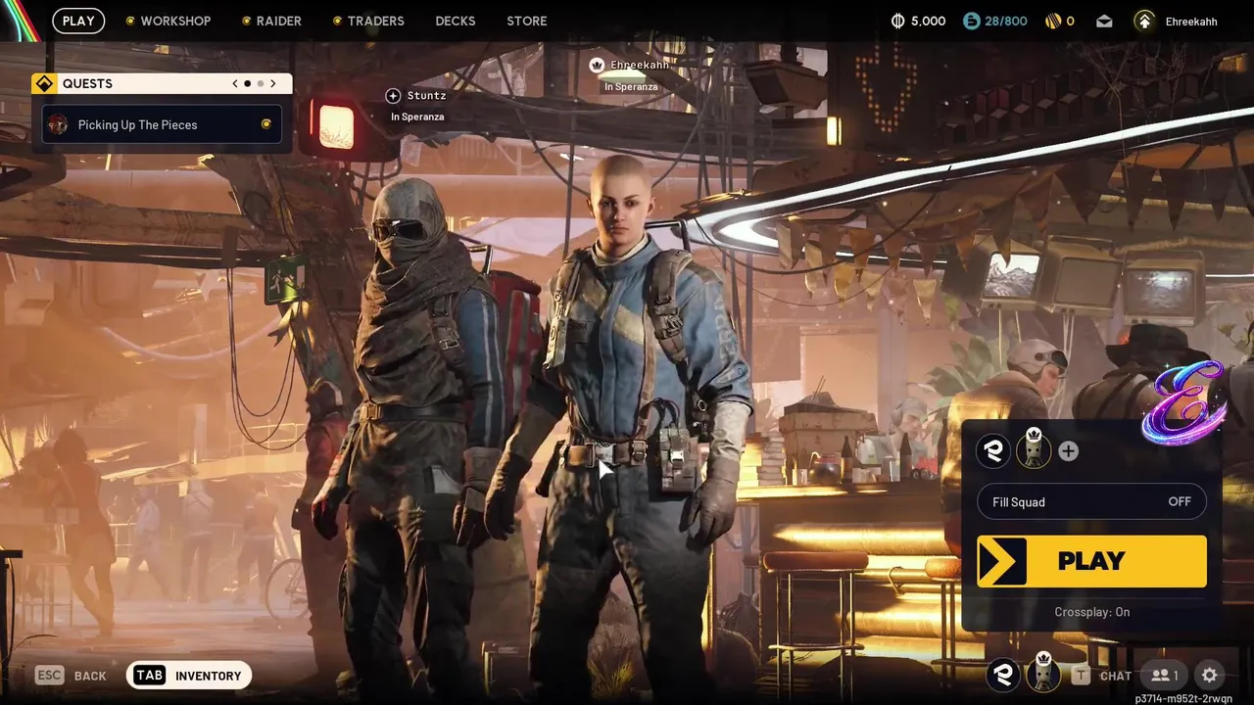
Task: Visit the STORE tab
Action: pyautogui.click(x=527, y=21)
